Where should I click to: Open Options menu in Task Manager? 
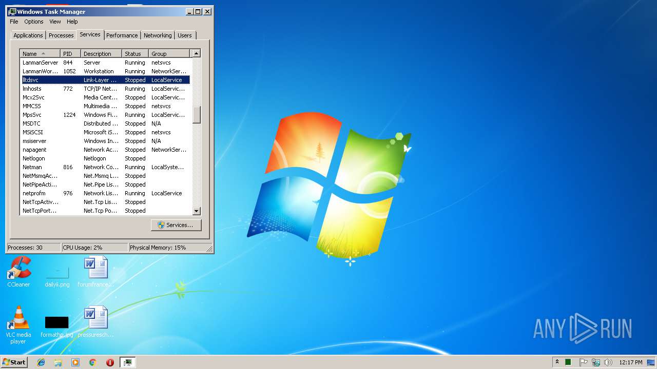34,22
